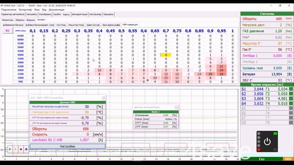Screen dimensions: 294x165
Task: Click the green LED indicator on the switch panel
Action: [275, 133]
